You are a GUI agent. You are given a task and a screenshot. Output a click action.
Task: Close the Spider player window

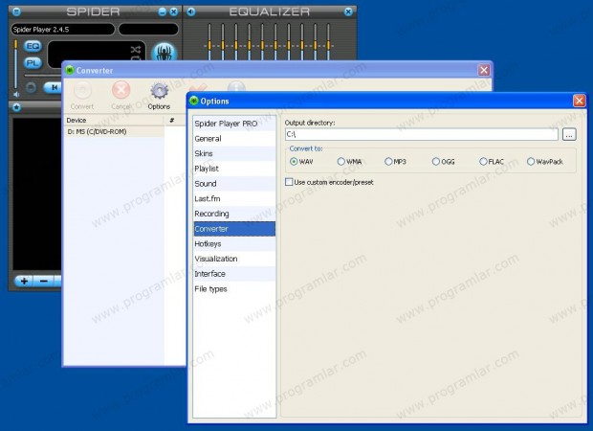point(173,12)
